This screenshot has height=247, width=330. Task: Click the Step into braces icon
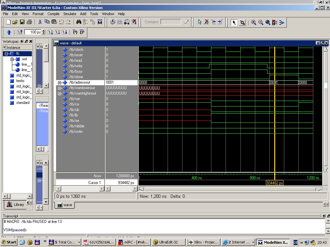[75, 32]
